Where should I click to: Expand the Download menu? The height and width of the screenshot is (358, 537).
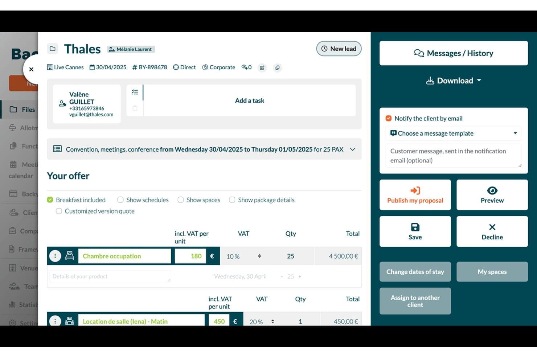(x=454, y=81)
